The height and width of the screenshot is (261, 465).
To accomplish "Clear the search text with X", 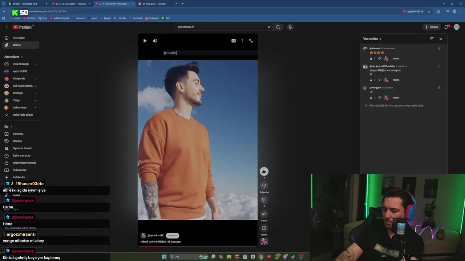I will click(269, 27).
